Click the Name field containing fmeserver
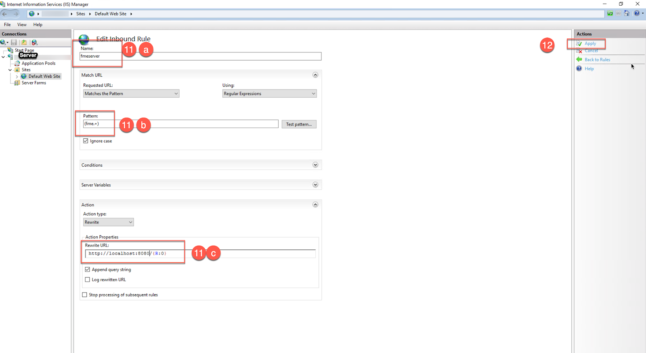 point(200,56)
